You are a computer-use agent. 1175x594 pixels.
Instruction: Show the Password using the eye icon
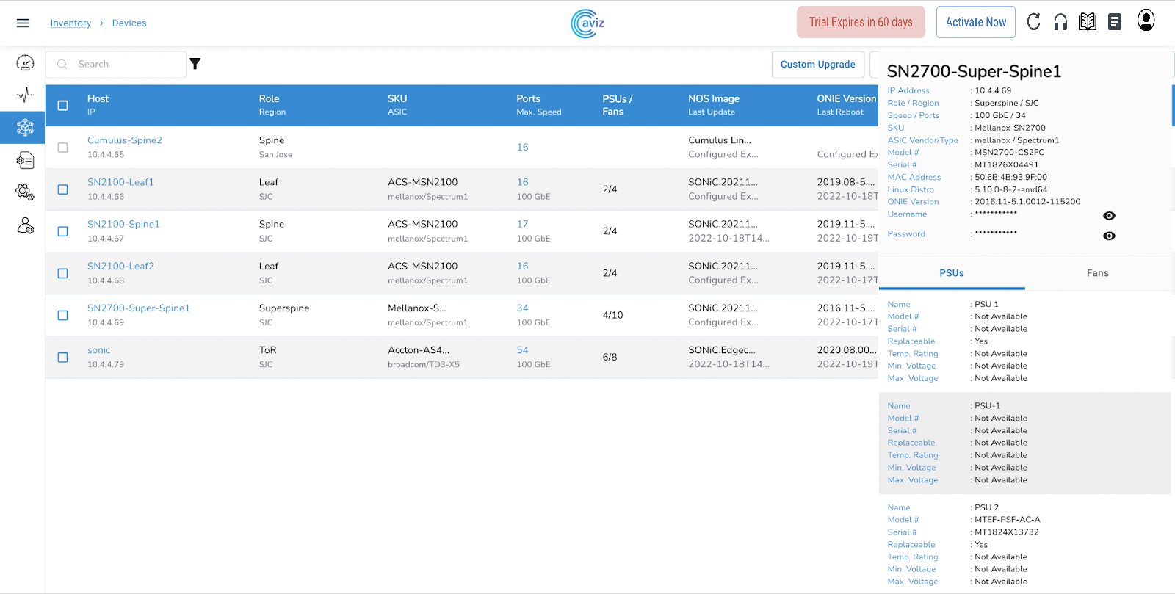(x=1109, y=236)
